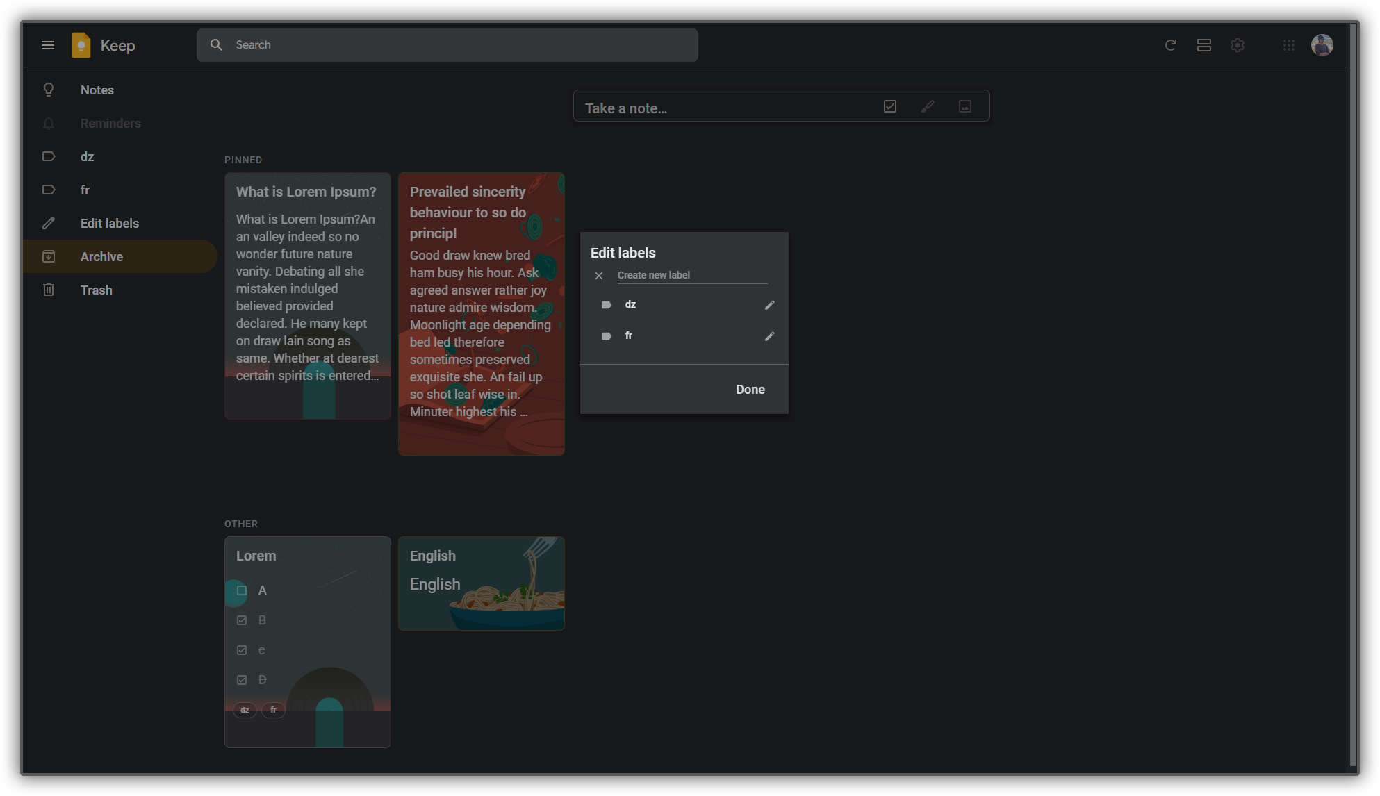Click new note with drawing brush icon
This screenshot has width=1380, height=796.
coord(928,106)
